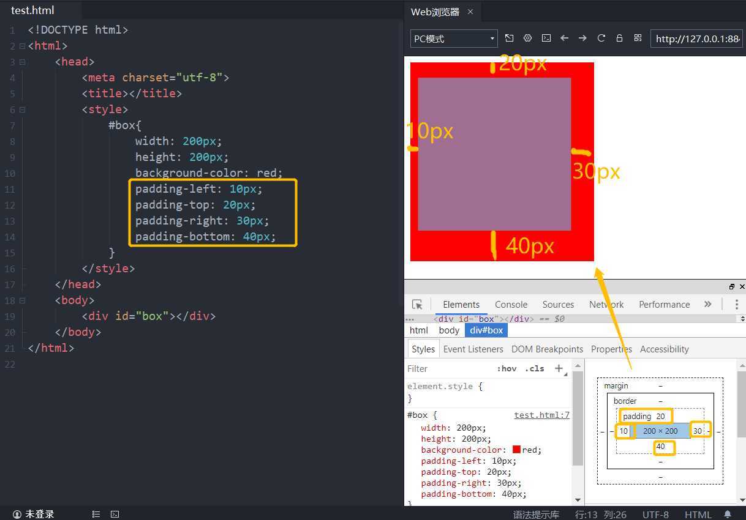746x520 pixels.
Task: Click the 200 × 200 content box
Action: pos(660,431)
